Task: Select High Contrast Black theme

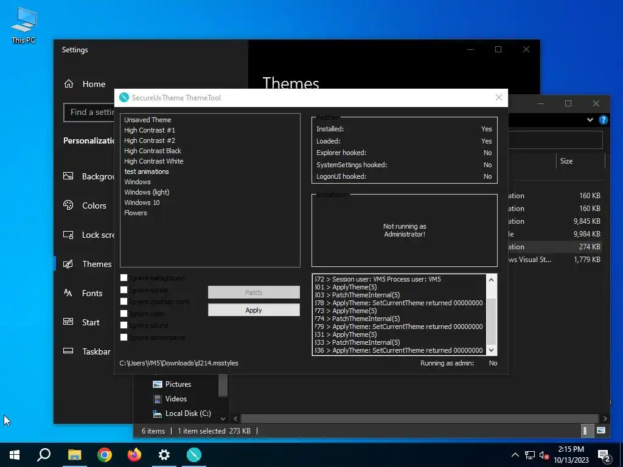Action: [153, 151]
